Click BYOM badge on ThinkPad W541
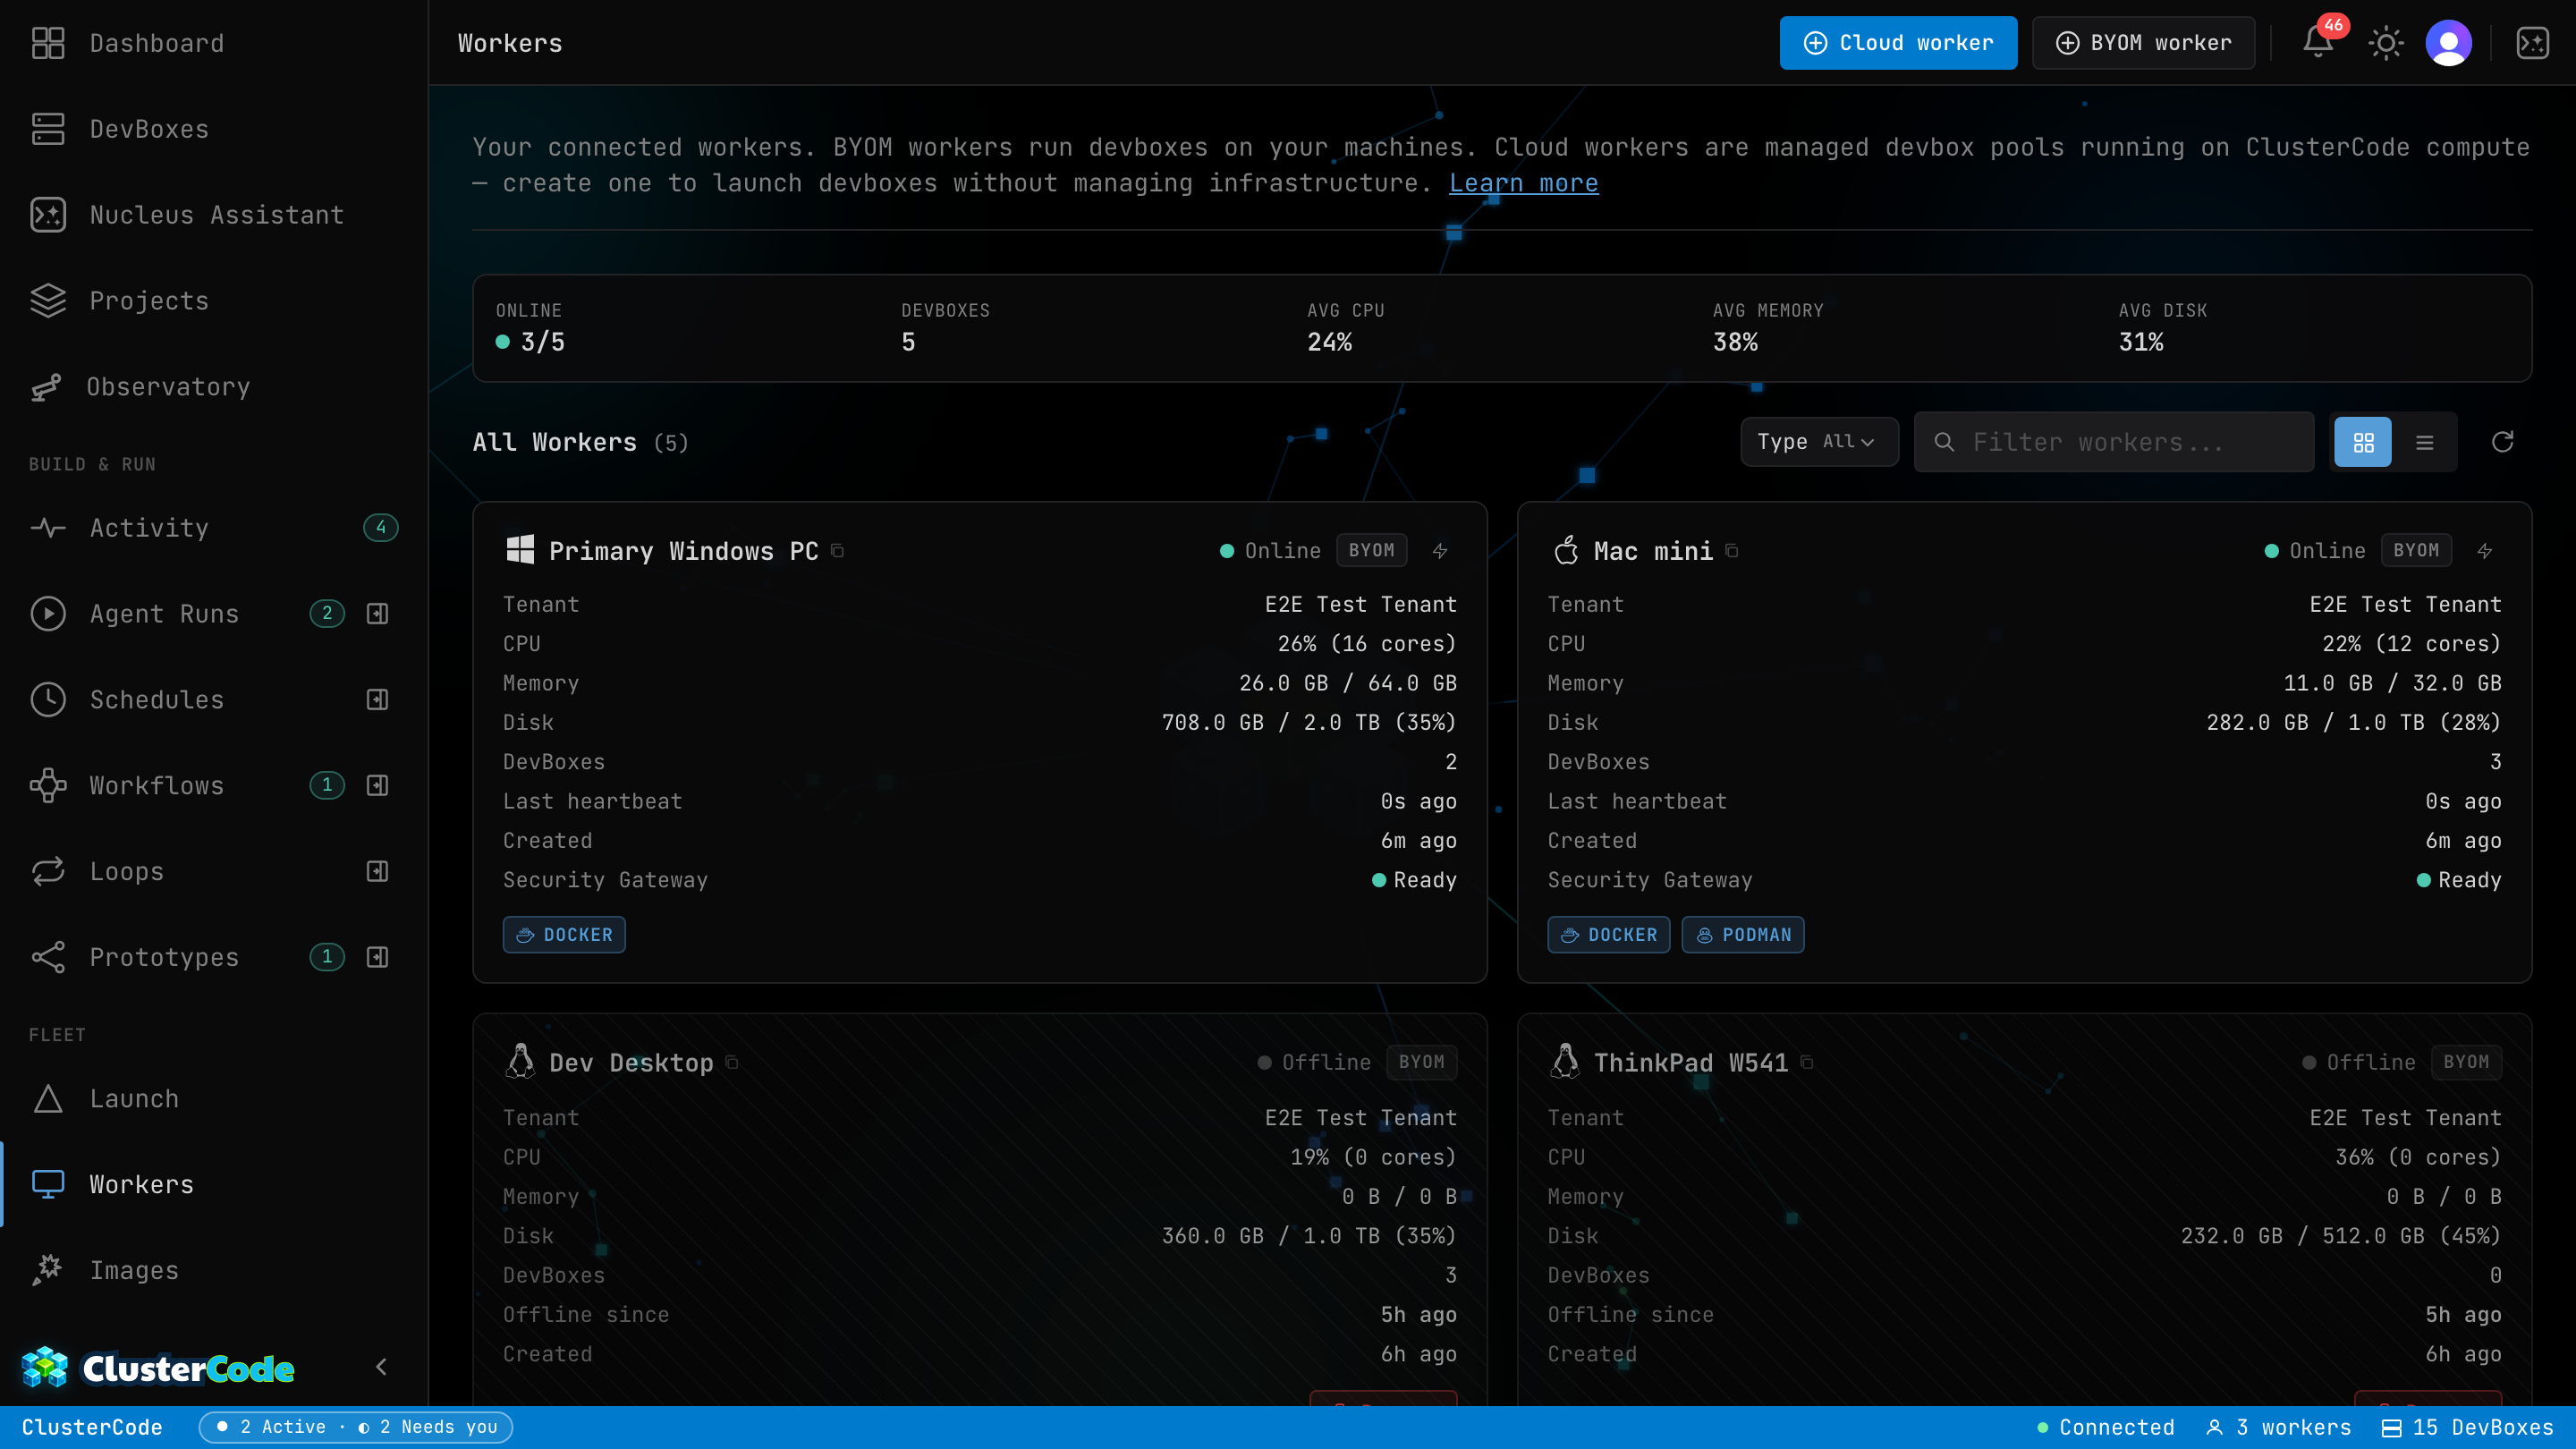 [x=2466, y=1062]
